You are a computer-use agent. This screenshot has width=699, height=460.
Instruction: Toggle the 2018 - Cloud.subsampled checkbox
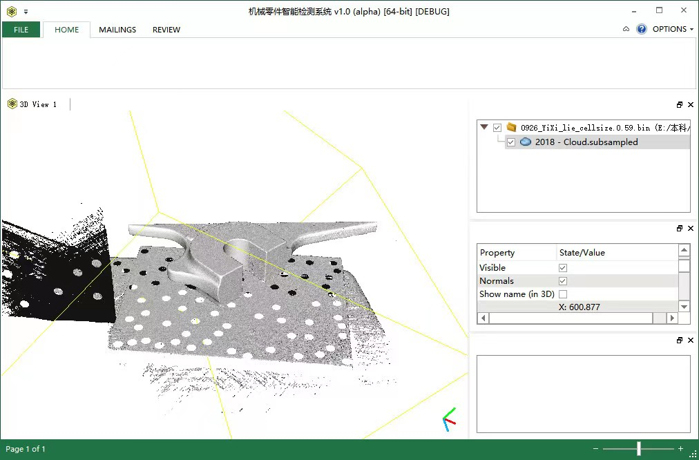coord(511,142)
